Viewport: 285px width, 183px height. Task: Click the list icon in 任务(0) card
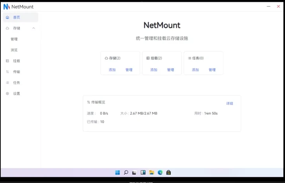189,58
